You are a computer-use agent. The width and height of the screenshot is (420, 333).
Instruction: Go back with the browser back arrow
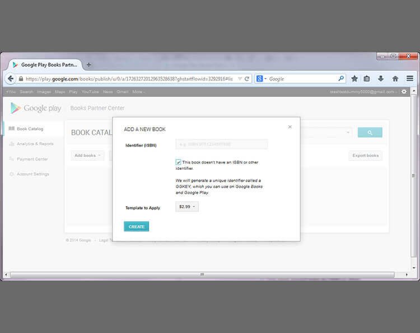pos(11,79)
